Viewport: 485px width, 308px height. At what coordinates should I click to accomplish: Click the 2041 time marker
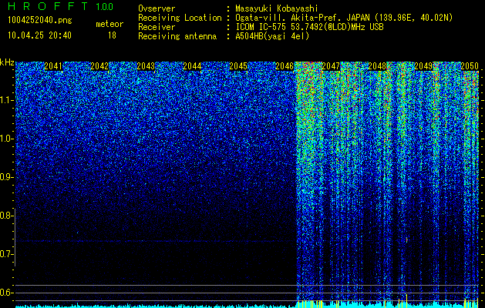pos(53,66)
